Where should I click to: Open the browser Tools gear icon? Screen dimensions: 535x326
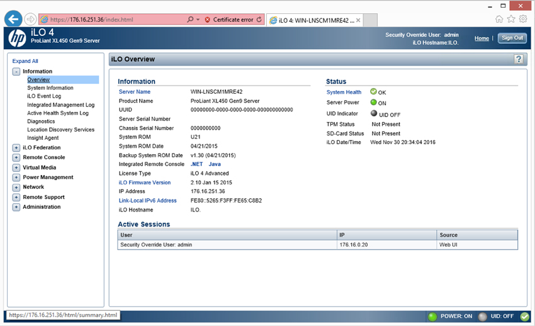(522, 19)
